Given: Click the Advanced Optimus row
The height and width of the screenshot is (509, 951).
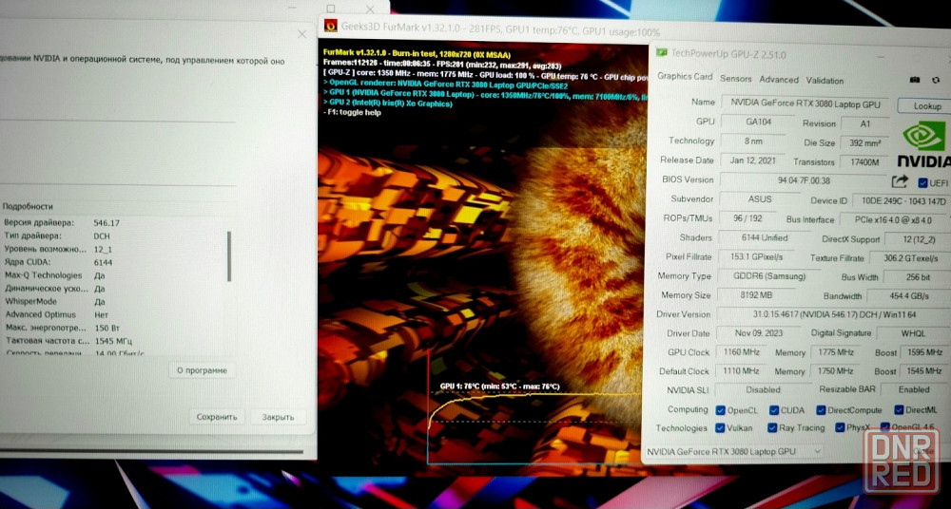Looking at the screenshot, I should pyautogui.click(x=114, y=315).
